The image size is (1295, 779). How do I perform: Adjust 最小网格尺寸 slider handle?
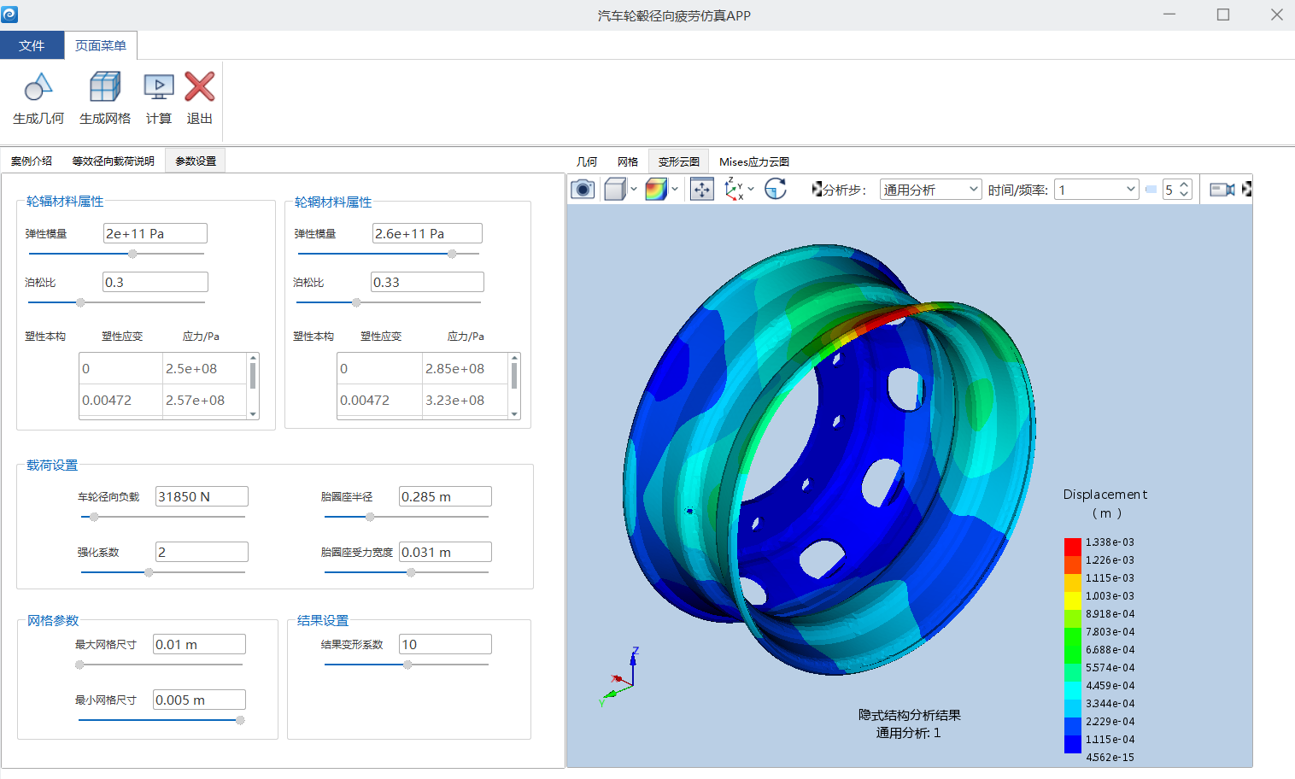pyautogui.click(x=240, y=720)
